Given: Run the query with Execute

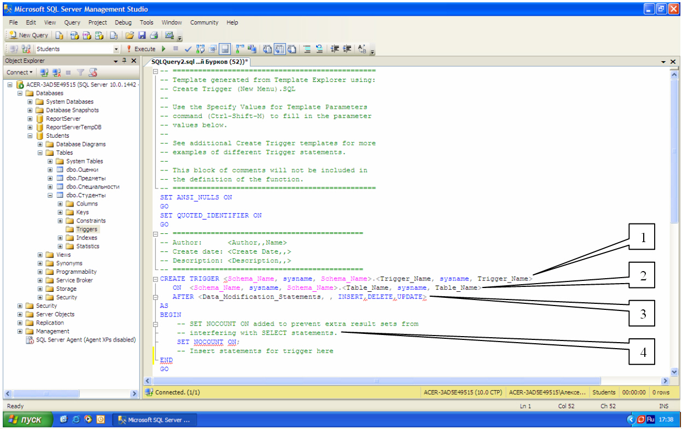Looking at the screenshot, I should tap(141, 49).
